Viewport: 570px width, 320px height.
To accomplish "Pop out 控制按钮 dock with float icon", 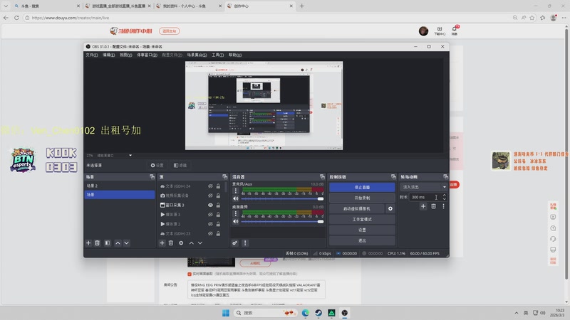I will pos(393,176).
